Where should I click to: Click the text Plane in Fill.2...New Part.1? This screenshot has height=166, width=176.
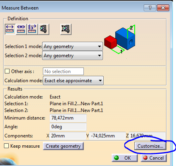[76, 104]
